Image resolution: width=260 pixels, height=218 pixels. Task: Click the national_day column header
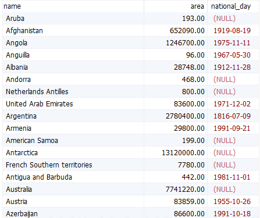233,6
